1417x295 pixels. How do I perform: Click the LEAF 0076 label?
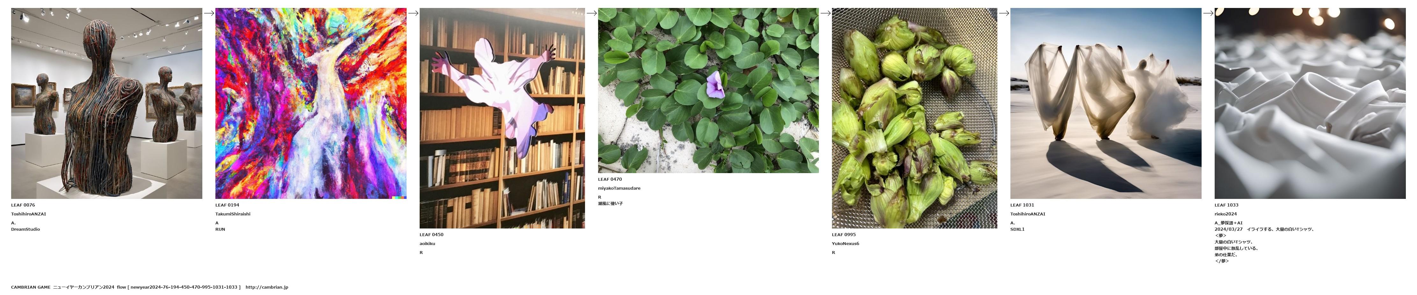point(23,205)
